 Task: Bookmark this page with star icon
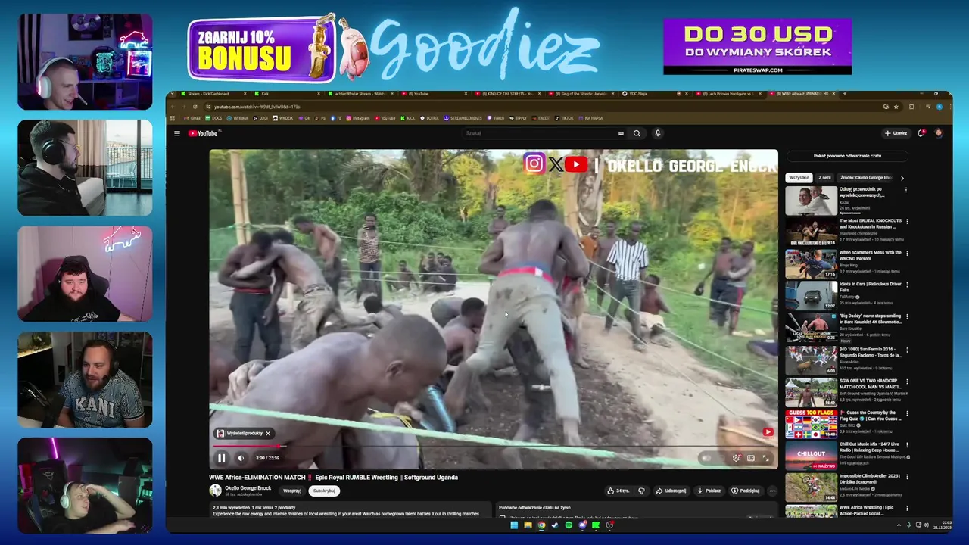(896, 107)
